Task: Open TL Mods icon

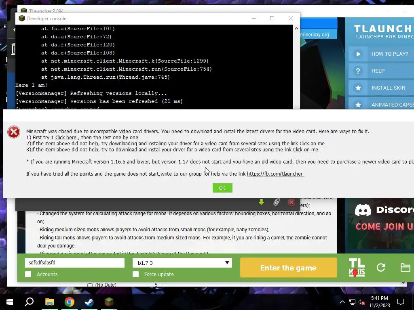Action: [x=357, y=268]
